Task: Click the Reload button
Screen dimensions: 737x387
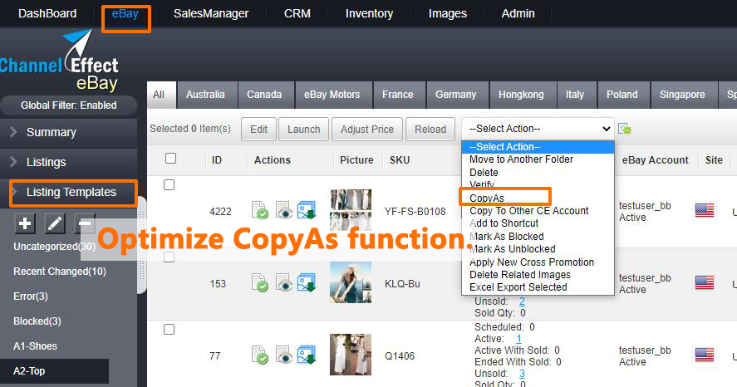Action: [x=430, y=130]
